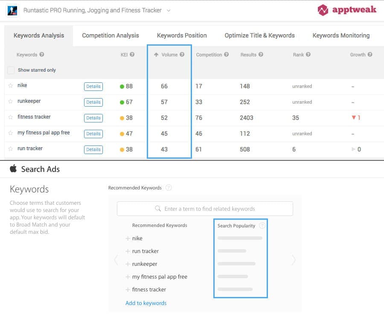Click the Runtastic PRO app icon
Screen dimensions: 384x320
point(12,10)
